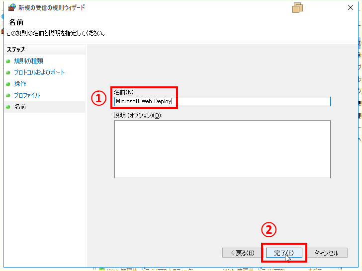Click the overlapping windows icon near the title bar
362x271 pixels.
(297, 7)
